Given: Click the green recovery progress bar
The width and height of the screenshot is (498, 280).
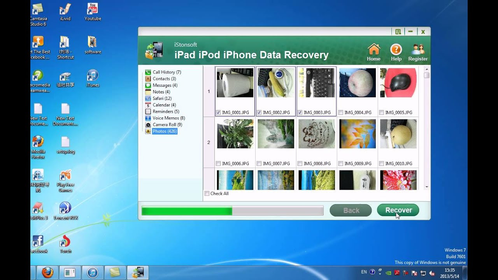Looking at the screenshot, I should tap(232, 210).
